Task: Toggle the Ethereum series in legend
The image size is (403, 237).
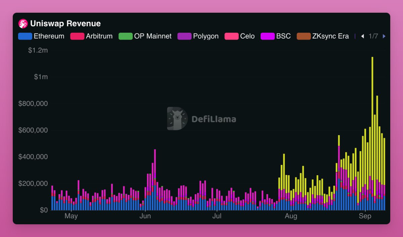Action: click(x=41, y=36)
